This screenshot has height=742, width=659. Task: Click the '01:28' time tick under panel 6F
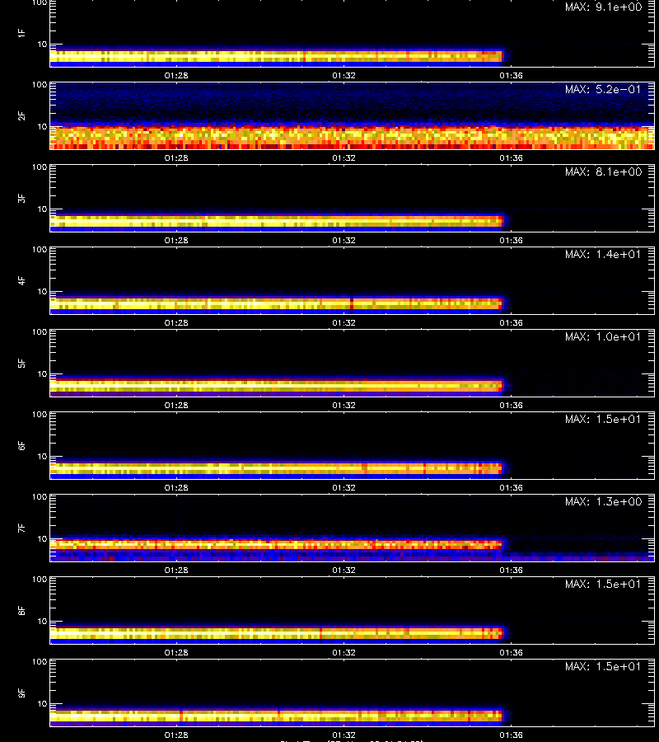(176, 487)
